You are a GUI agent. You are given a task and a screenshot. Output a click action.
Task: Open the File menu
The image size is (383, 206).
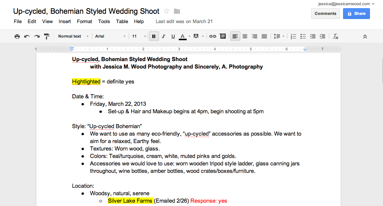click(18, 22)
